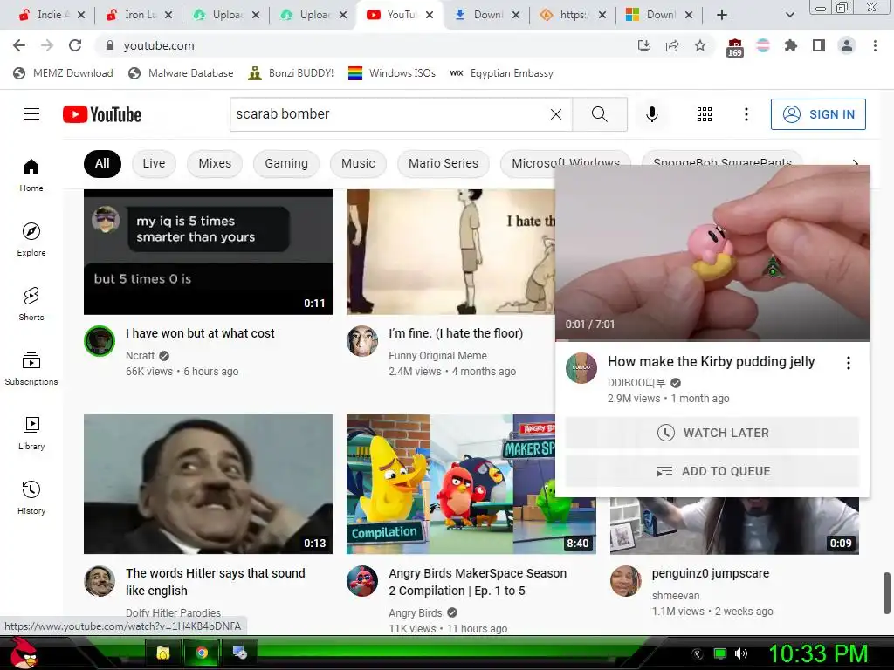This screenshot has width=894, height=670.
Task: Open the Hitler parody video thumbnail
Action: point(208,483)
